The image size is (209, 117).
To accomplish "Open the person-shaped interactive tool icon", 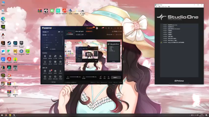I will (60, 57).
